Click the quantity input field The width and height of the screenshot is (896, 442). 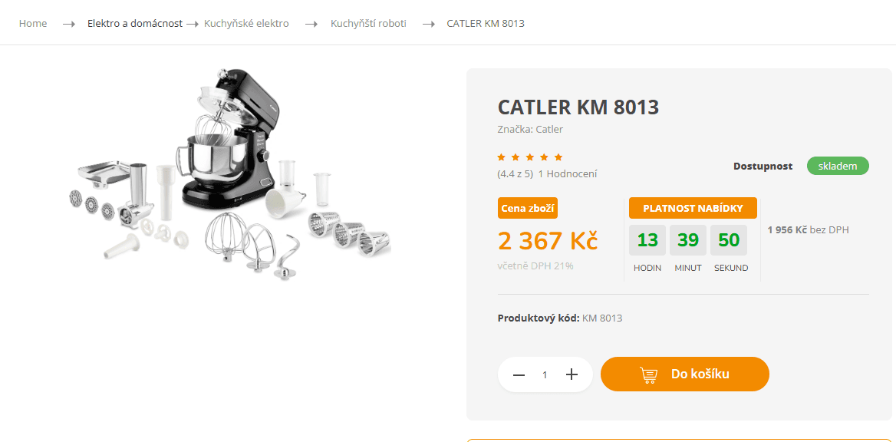click(545, 374)
